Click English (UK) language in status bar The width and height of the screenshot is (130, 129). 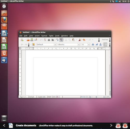pyautogui.click(x=42, y=97)
